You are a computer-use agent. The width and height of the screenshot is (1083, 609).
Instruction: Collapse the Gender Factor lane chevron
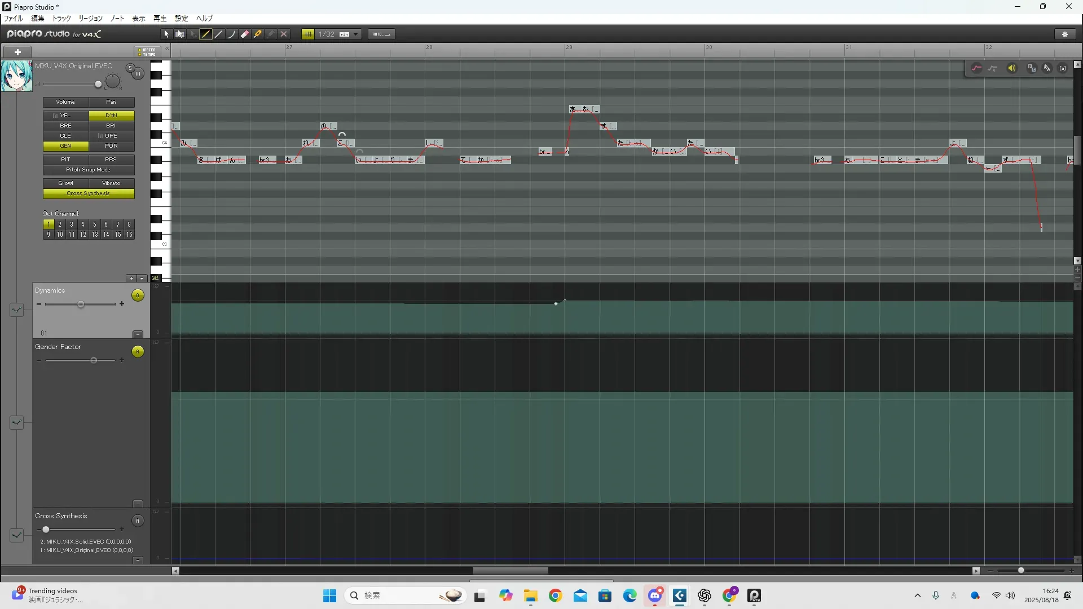17,422
